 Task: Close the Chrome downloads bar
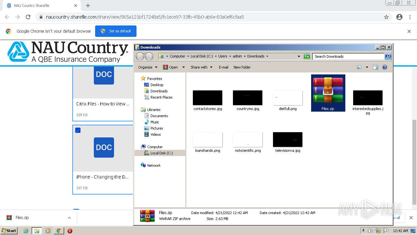click(411, 218)
